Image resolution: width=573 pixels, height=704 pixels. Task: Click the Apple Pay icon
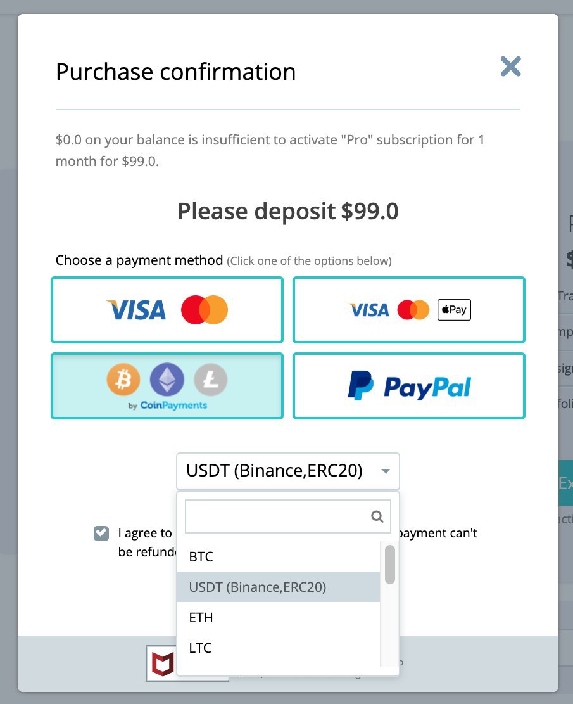click(x=454, y=310)
